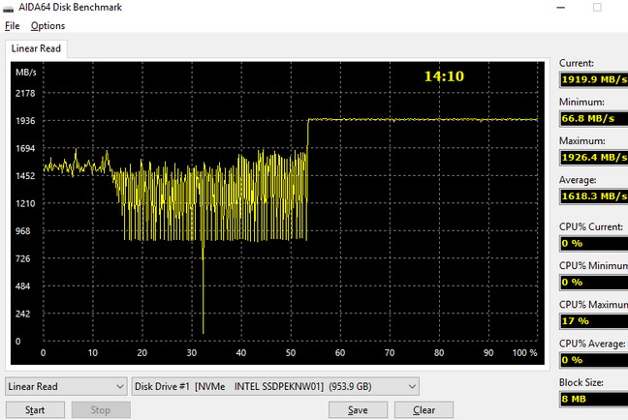Click the 968 y-axis label
Screen dimensions: 628x420
point(23,231)
